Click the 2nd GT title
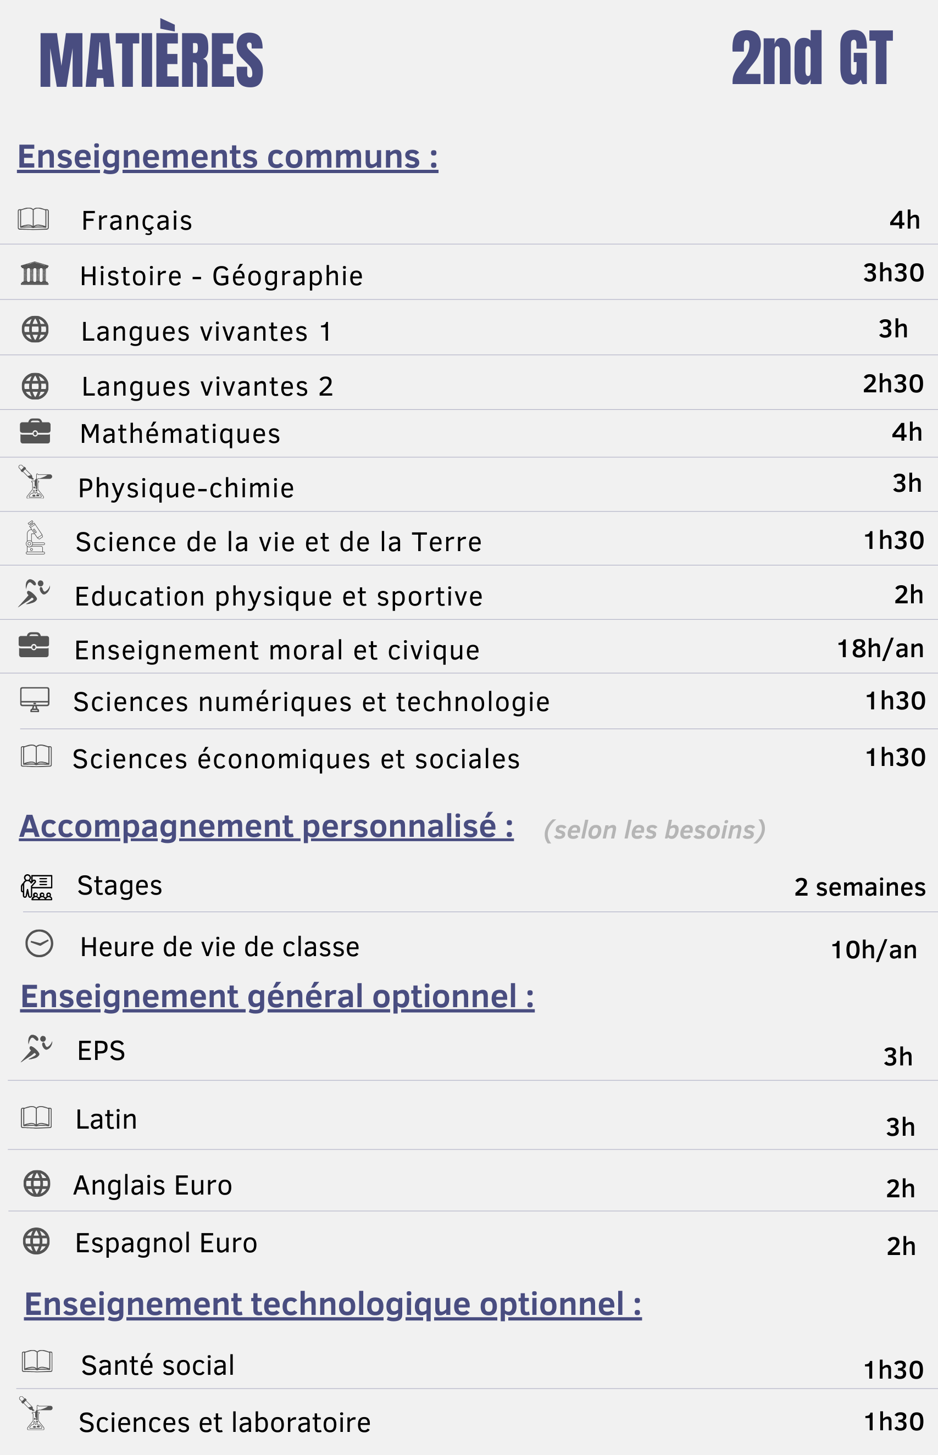The height and width of the screenshot is (1455, 938). click(x=812, y=58)
